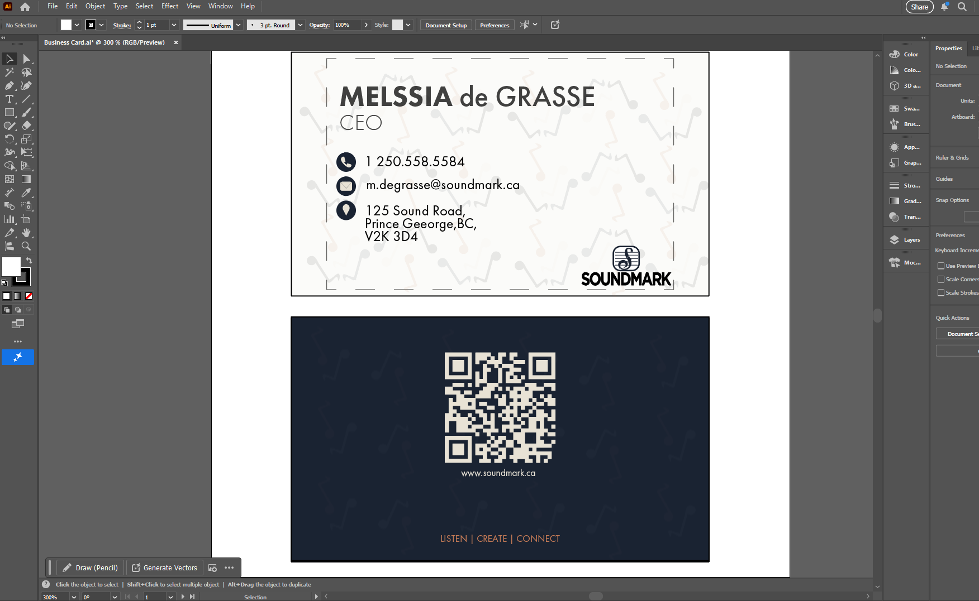Viewport: 979px width, 601px height.
Task: Switch to Draw Normal mode
Action: pos(7,310)
